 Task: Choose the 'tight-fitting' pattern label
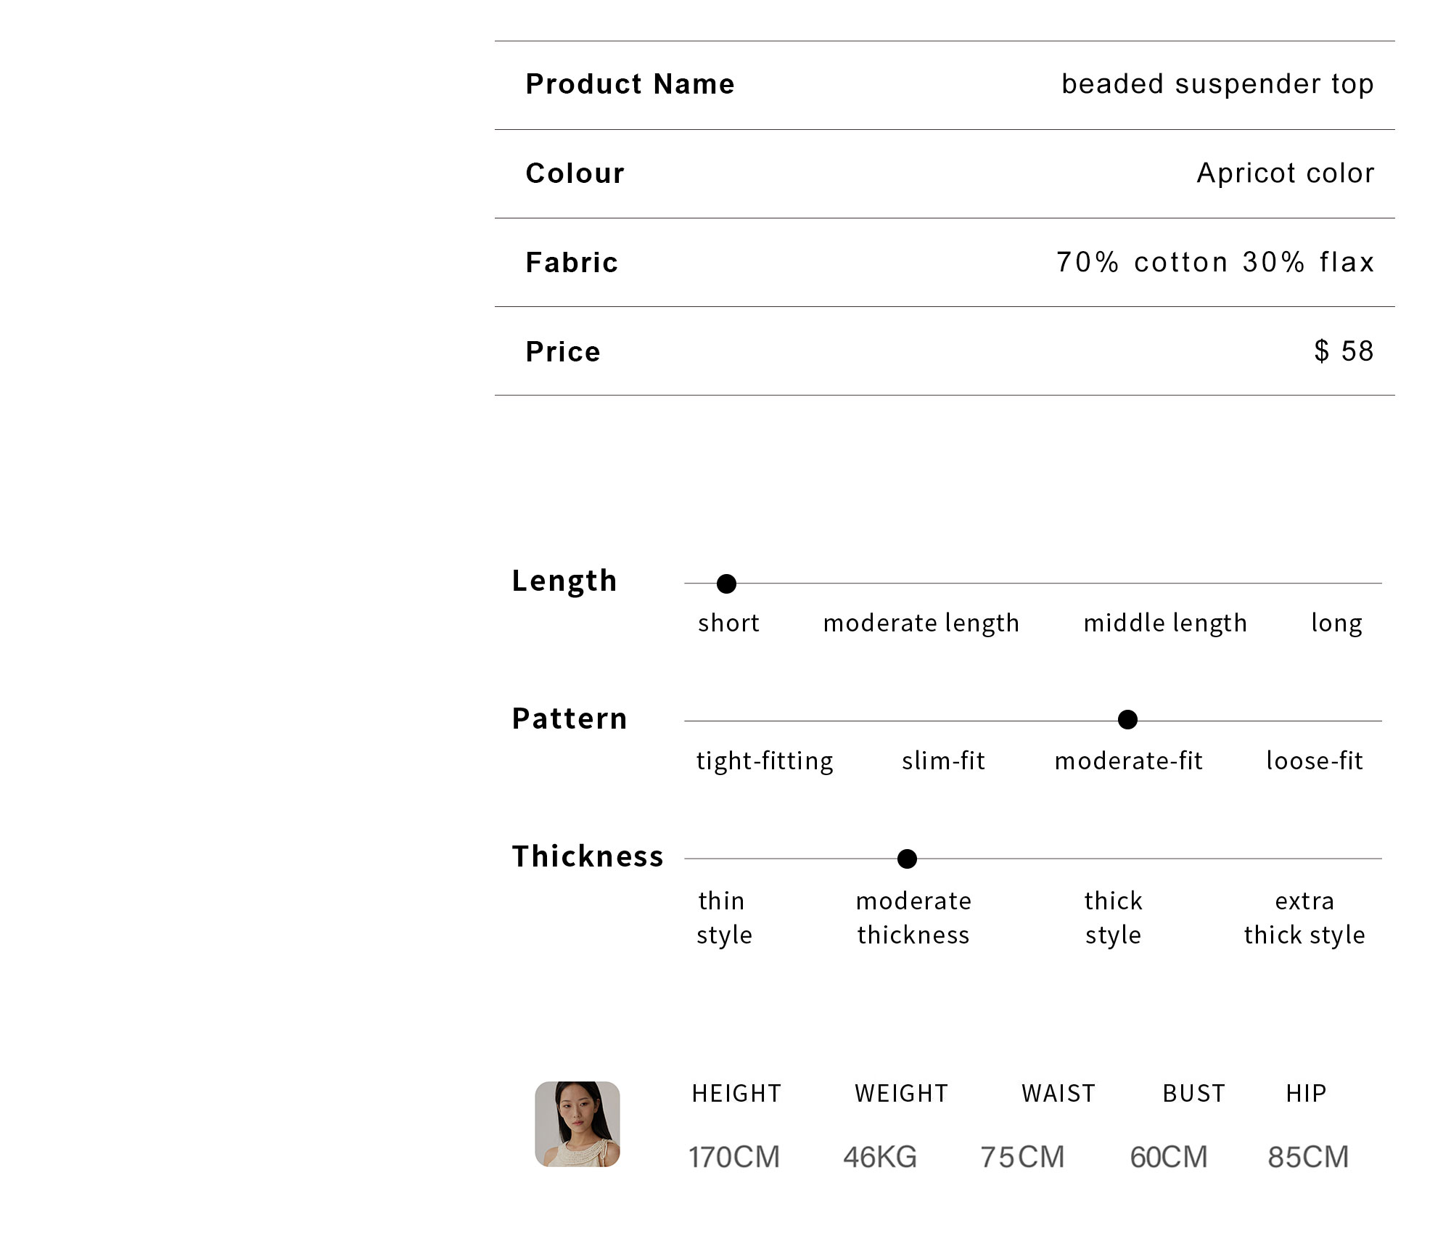pyautogui.click(x=765, y=761)
